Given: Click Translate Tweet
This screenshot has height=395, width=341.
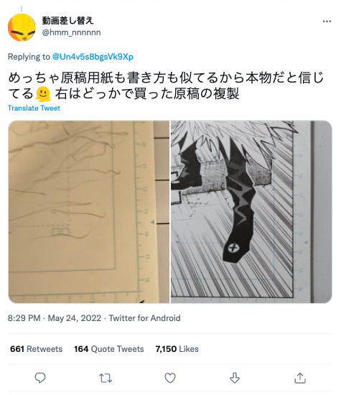Looking at the screenshot, I should [34, 108].
